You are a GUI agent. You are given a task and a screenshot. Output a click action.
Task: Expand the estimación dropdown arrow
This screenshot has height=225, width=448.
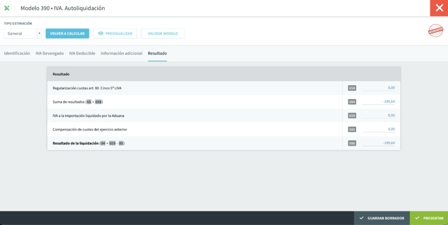tap(39, 34)
